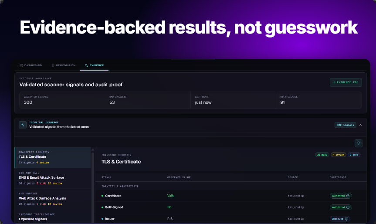Viewport: 376px width, 224px height.
Task: Click the Technical Evidence pulse icon
Action: pyautogui.click(x=23, y=125)
